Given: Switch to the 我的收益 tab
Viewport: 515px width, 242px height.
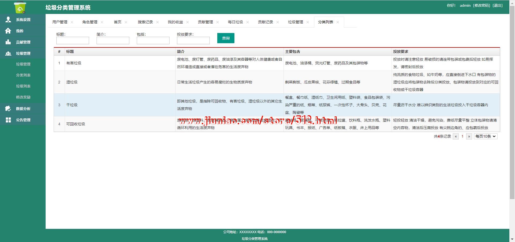Looking at the screenshot, I should (175, 22).
